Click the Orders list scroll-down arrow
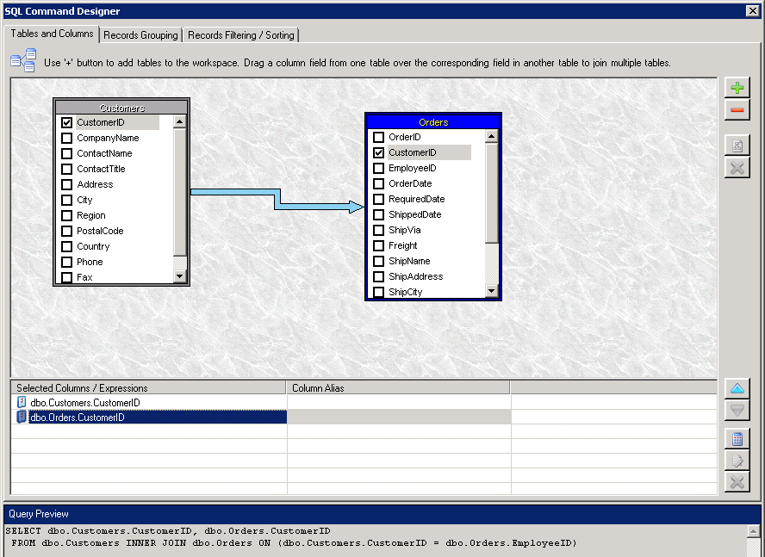This screenshot has height=557, width=765. [491, 291]
